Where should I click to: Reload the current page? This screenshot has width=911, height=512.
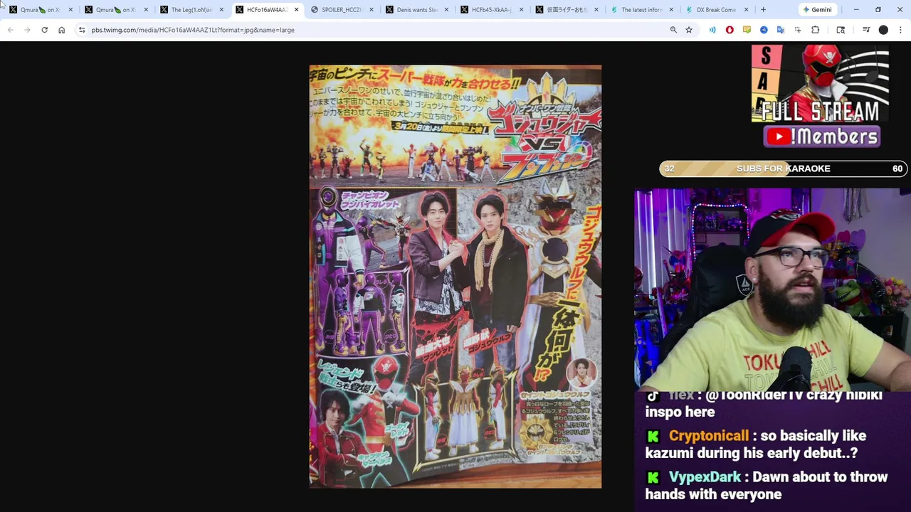pos(44,30)
